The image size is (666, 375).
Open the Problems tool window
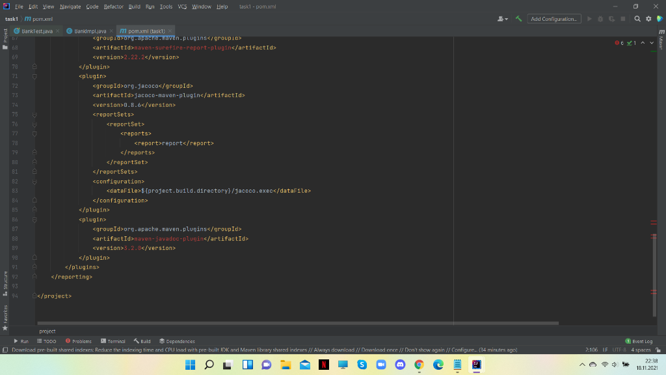(78, 340)
